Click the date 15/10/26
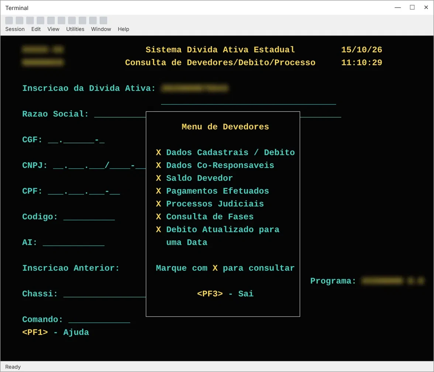 362,49
